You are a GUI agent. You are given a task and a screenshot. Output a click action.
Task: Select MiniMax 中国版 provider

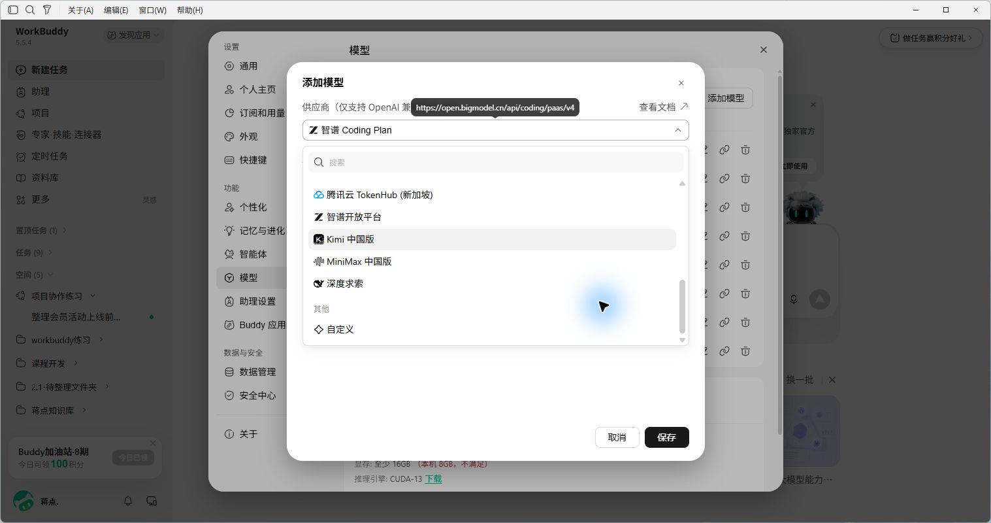pos(492,261)
